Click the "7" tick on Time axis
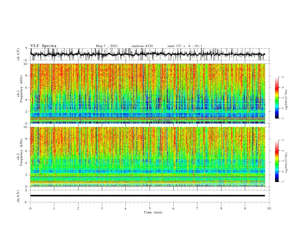Viewport: 303px width, 234px height. click(x=197, y=208)
